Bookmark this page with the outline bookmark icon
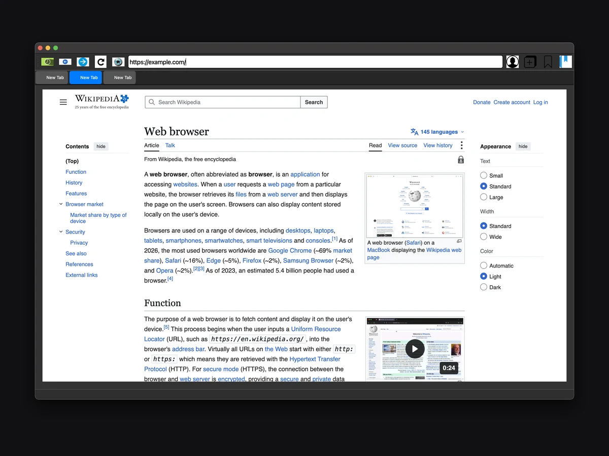Screen dimensions: 609x456 [x=548, y=62]
